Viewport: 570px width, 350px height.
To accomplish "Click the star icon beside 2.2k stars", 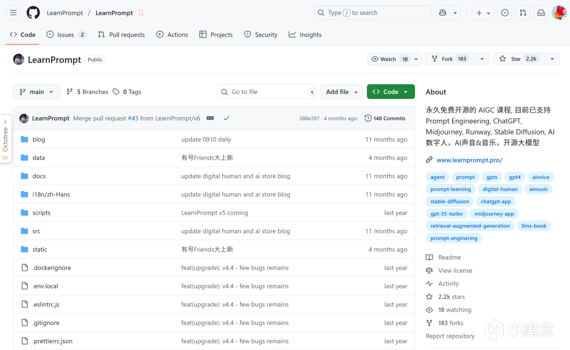I will tap(429, 297).
